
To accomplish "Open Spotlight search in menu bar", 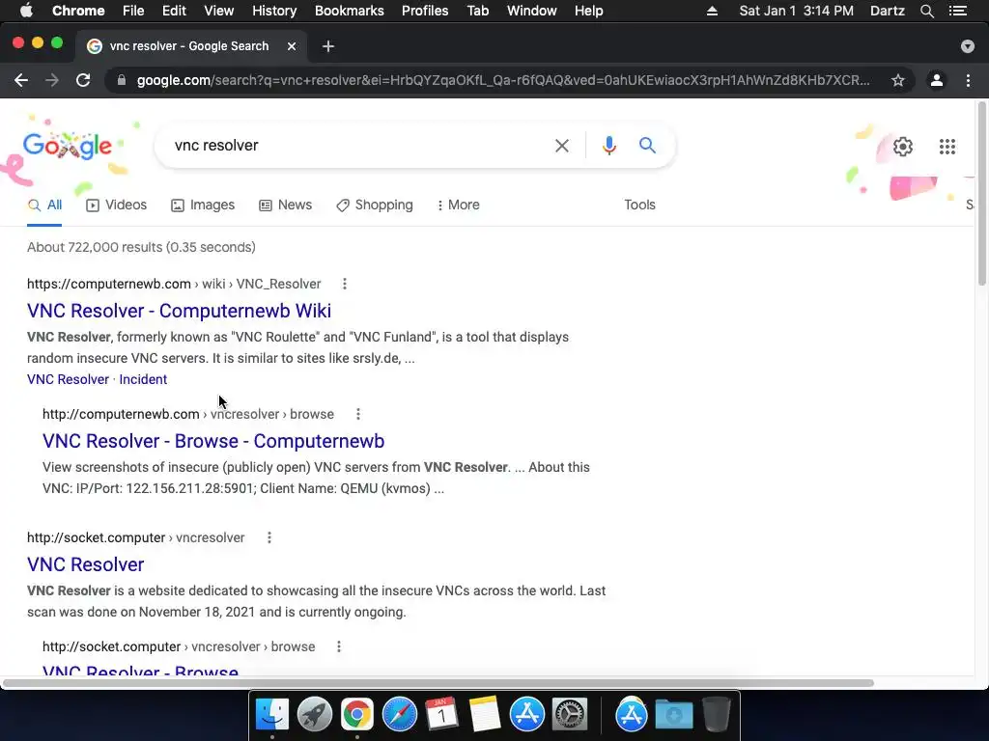I will [926, 11].
